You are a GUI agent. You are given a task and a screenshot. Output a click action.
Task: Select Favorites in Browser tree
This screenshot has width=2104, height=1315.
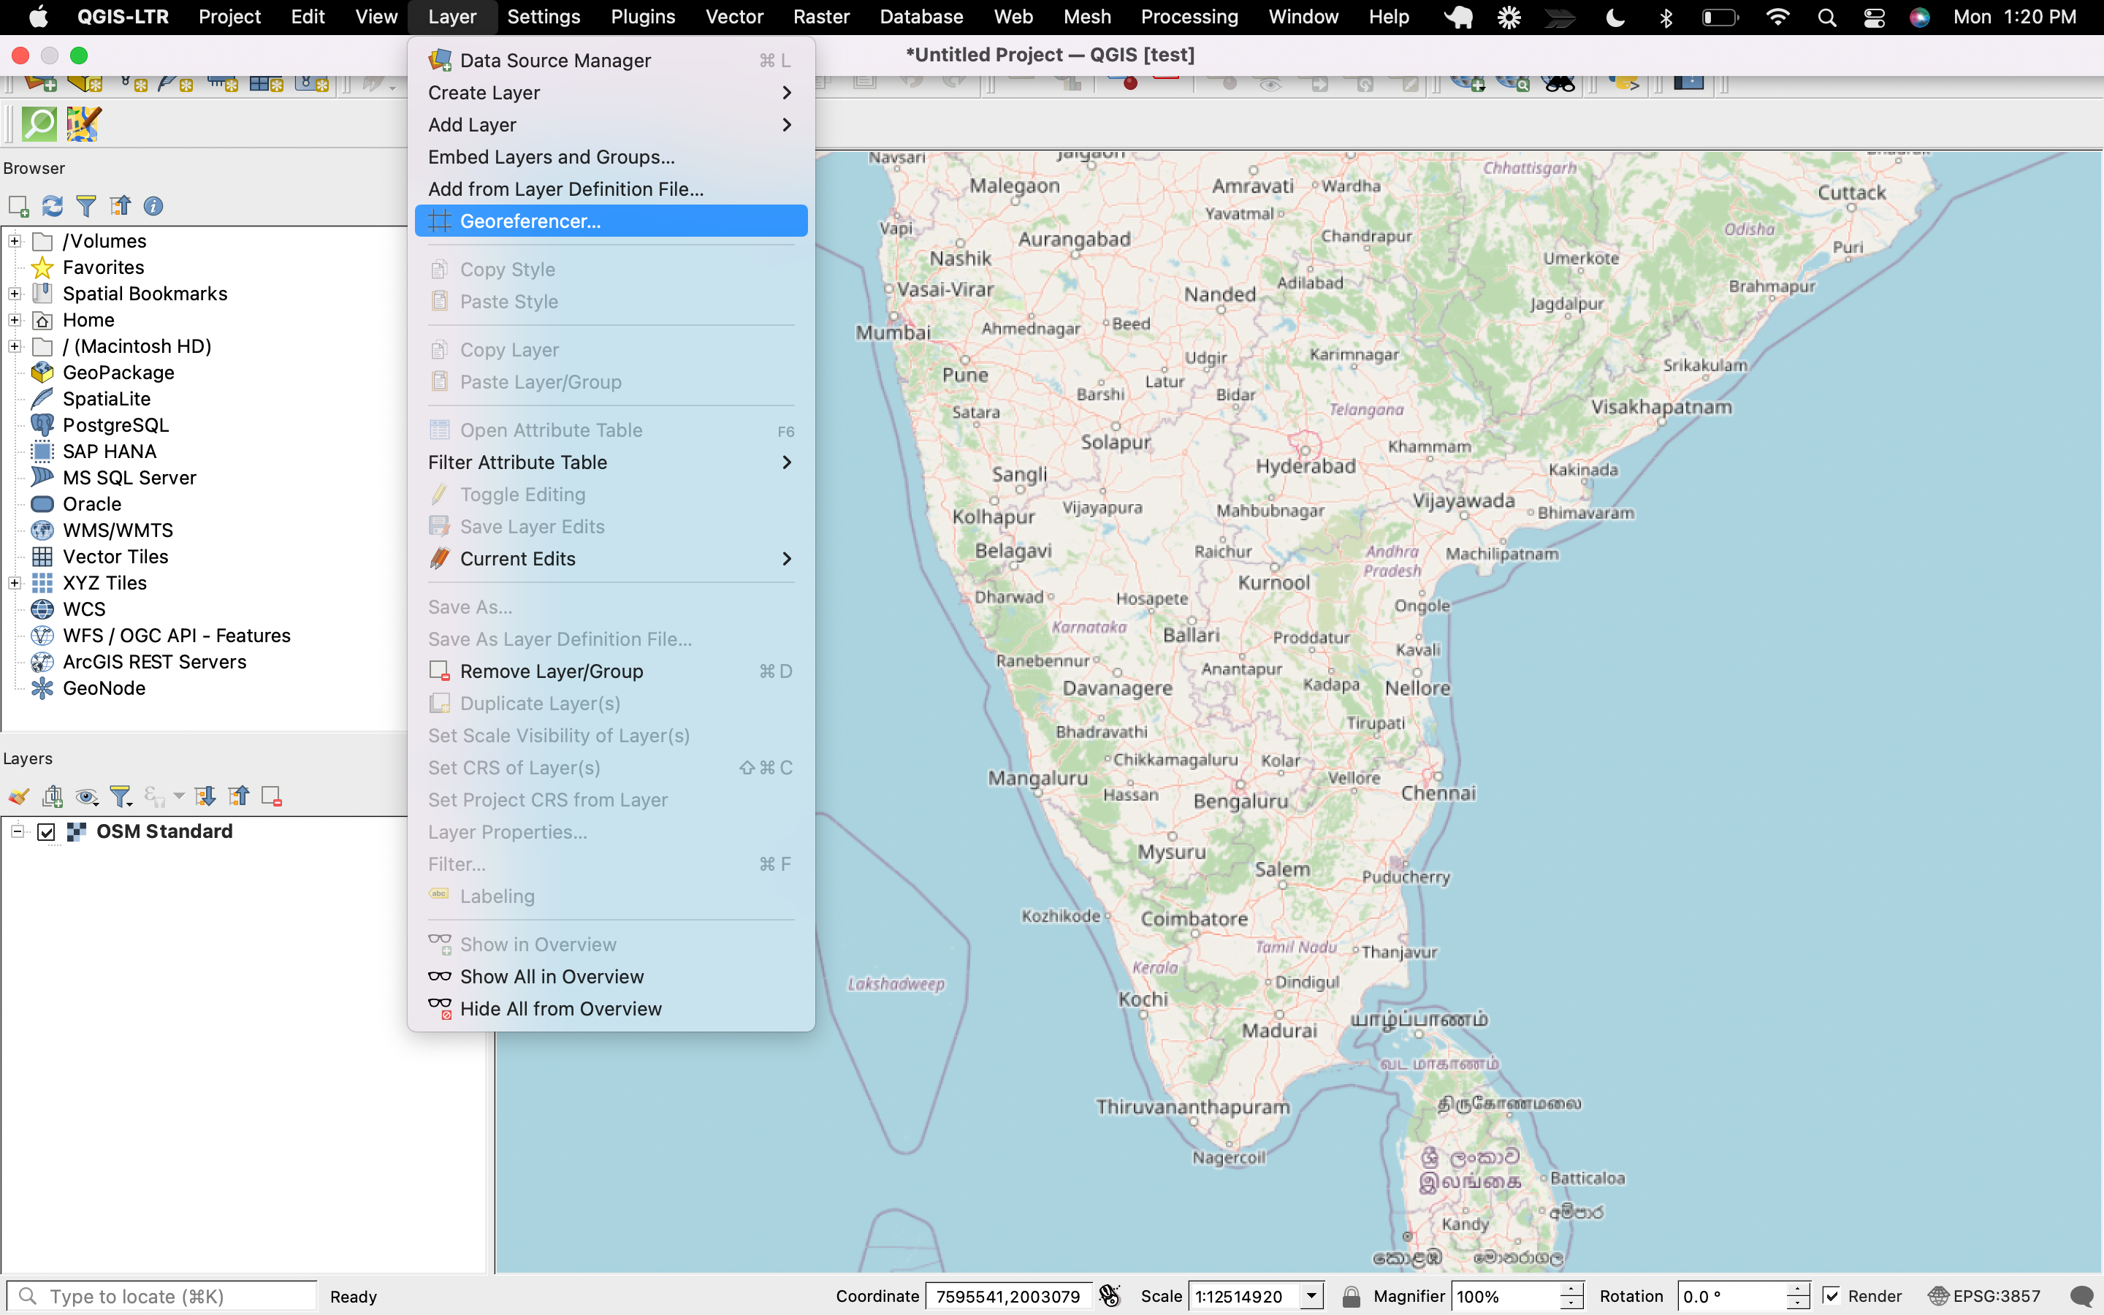[x=102, y=267]
